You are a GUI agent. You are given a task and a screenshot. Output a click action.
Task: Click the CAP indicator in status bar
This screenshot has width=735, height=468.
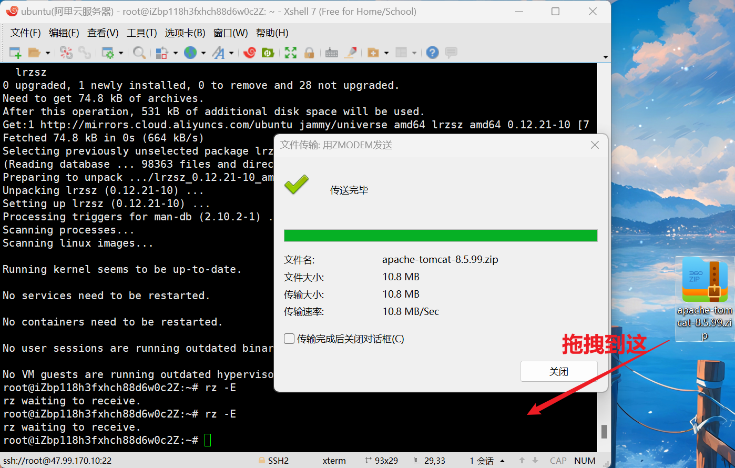[558, 461]
